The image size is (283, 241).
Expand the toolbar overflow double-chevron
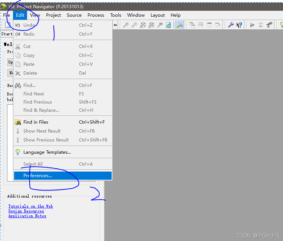pos(115,25)
